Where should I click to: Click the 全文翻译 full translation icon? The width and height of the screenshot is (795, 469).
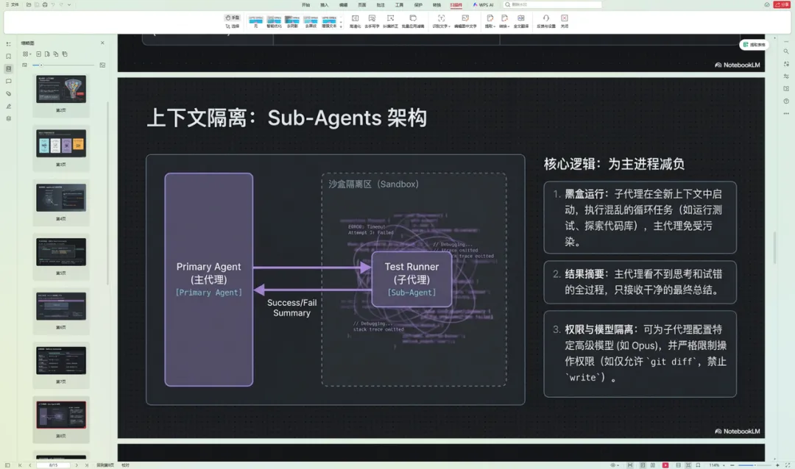[x=520, y=21]
